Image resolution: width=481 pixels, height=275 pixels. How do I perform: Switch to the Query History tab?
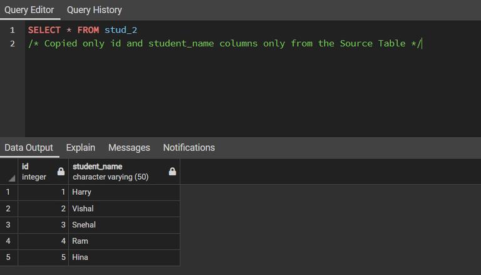[x=94, y=10]
